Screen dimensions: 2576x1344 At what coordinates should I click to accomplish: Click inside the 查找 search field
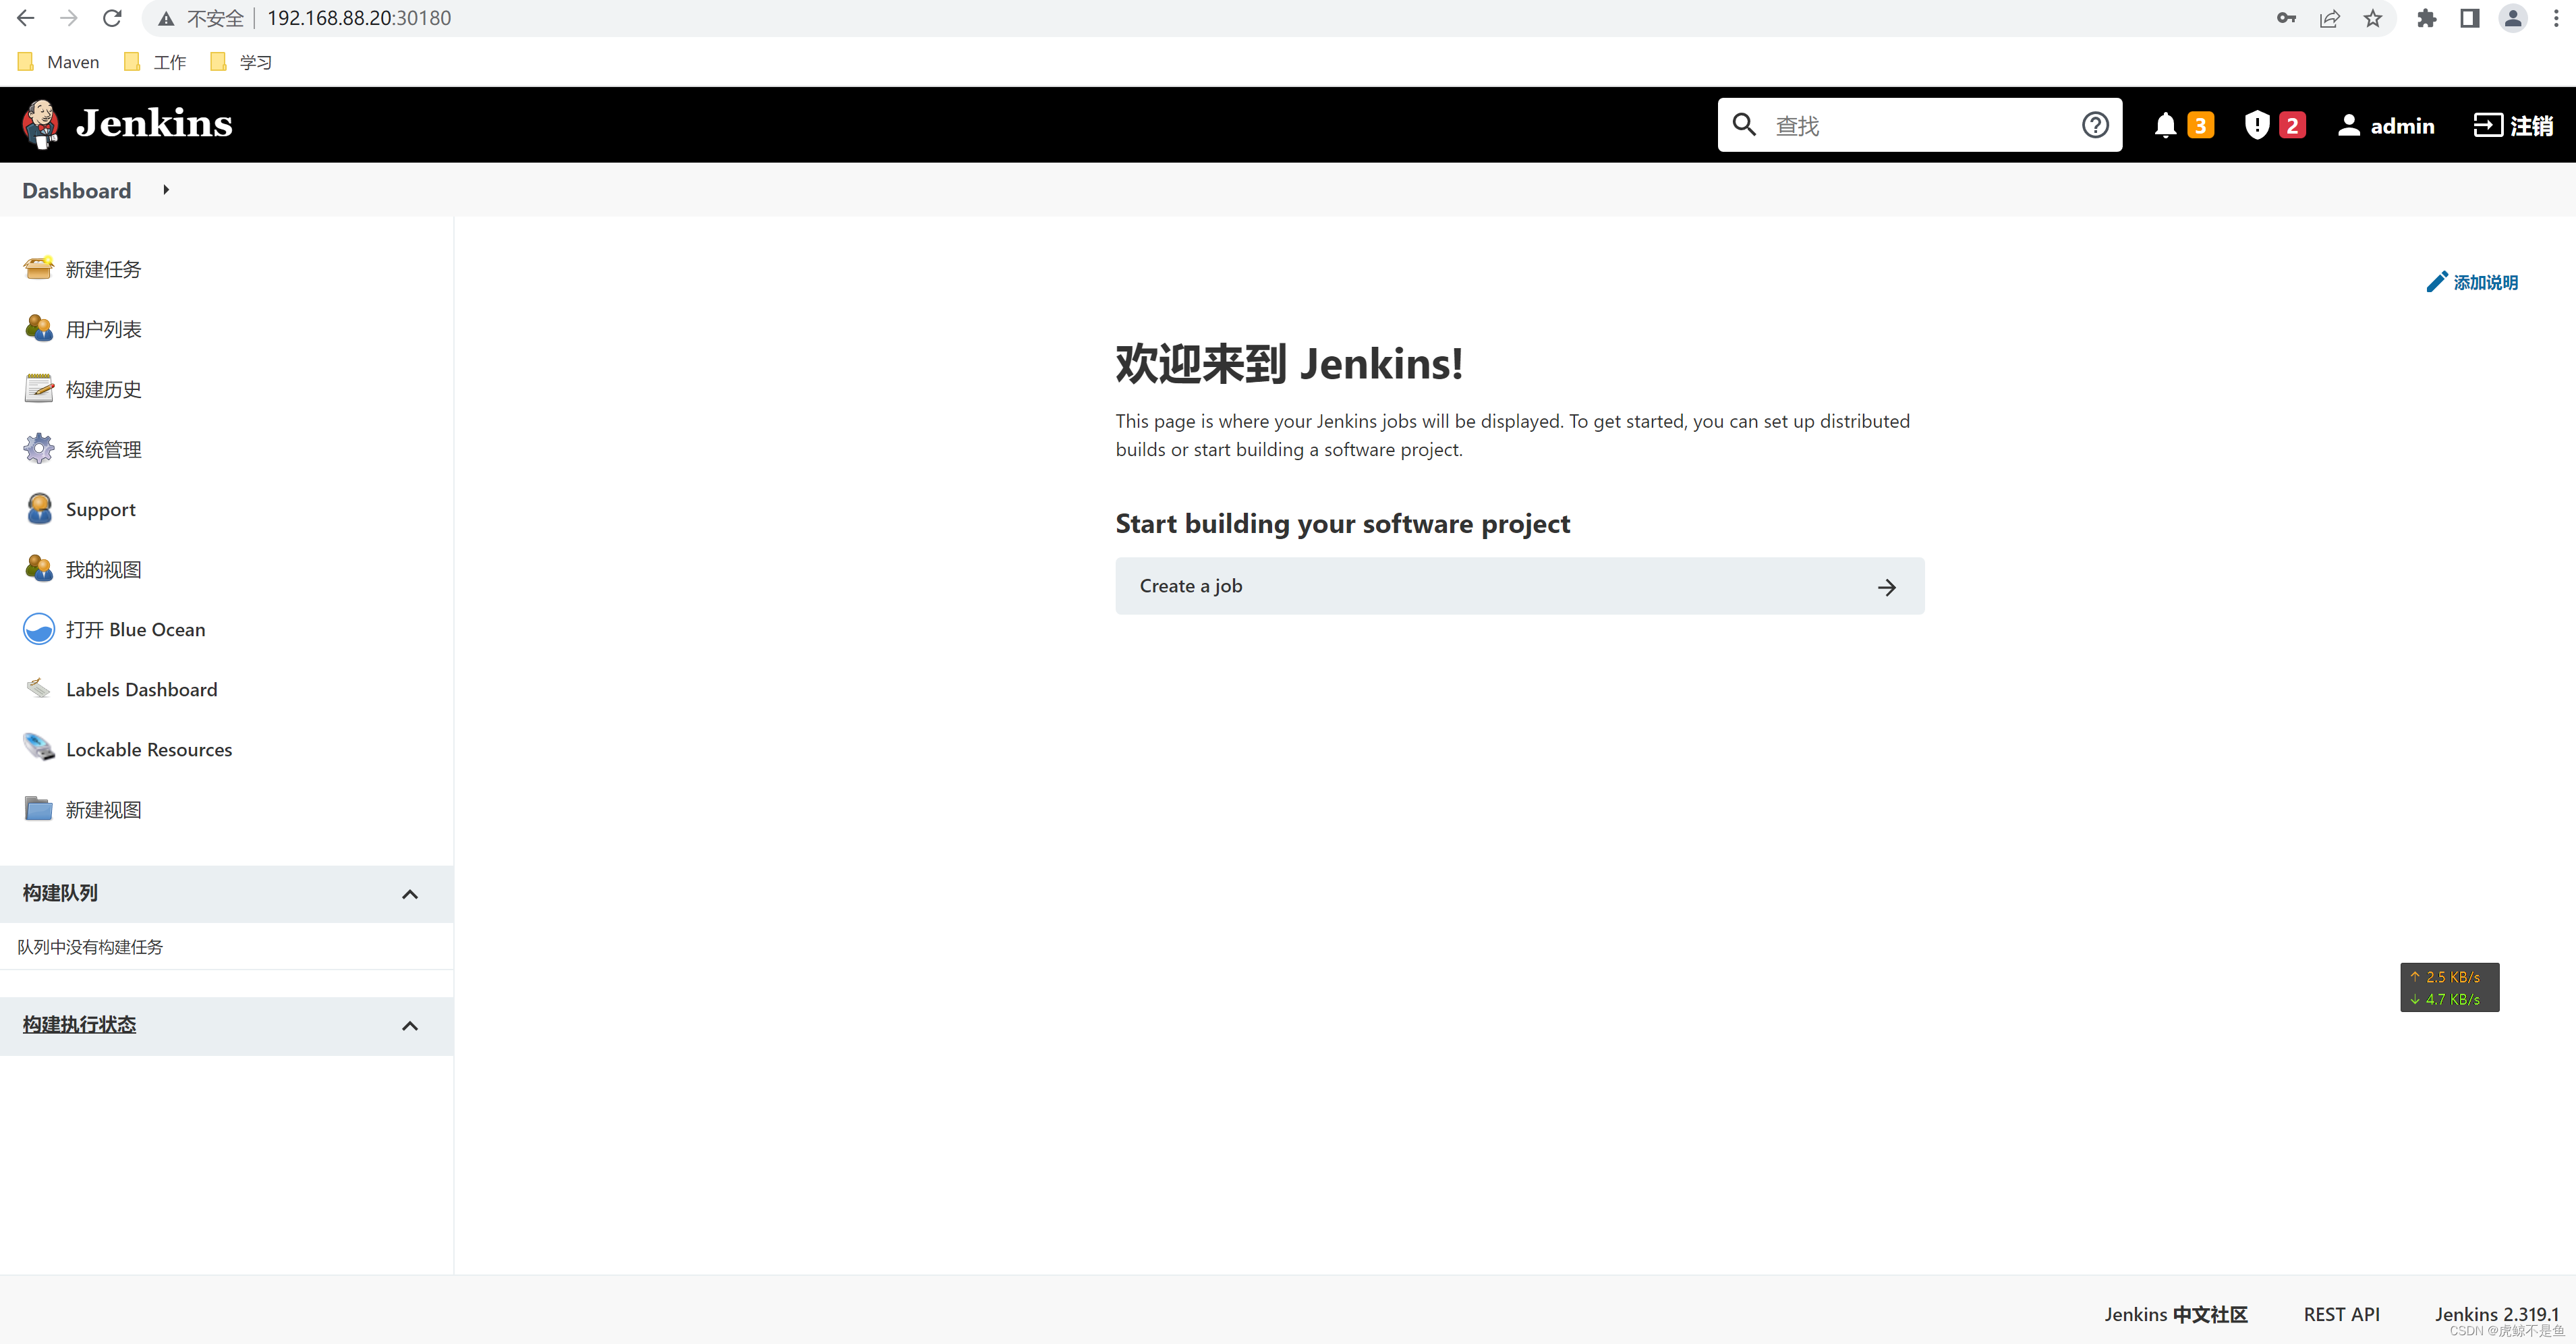[x=1900, y=124]
